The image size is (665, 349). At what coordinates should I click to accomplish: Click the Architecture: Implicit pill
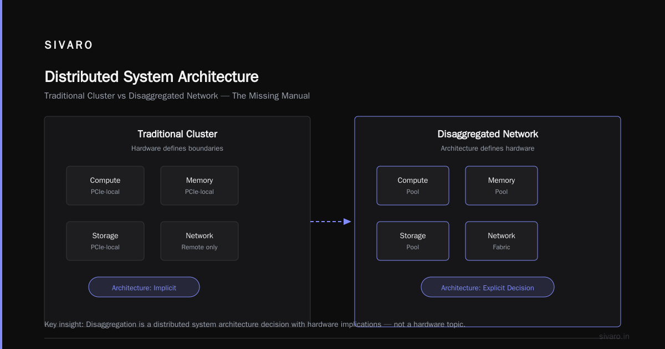click(144, 287)
